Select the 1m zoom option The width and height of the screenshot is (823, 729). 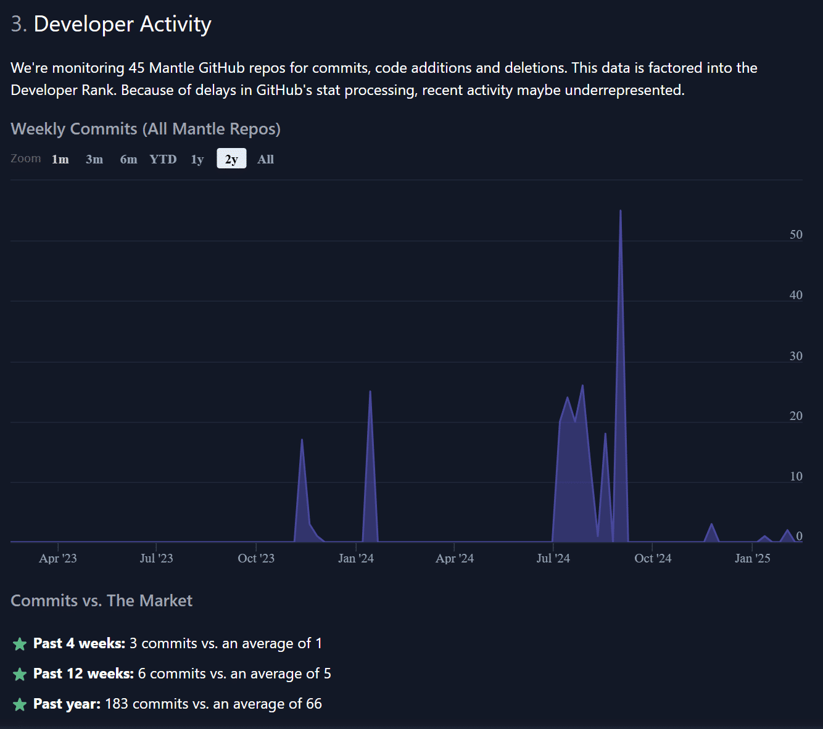[x=60, y=159]
